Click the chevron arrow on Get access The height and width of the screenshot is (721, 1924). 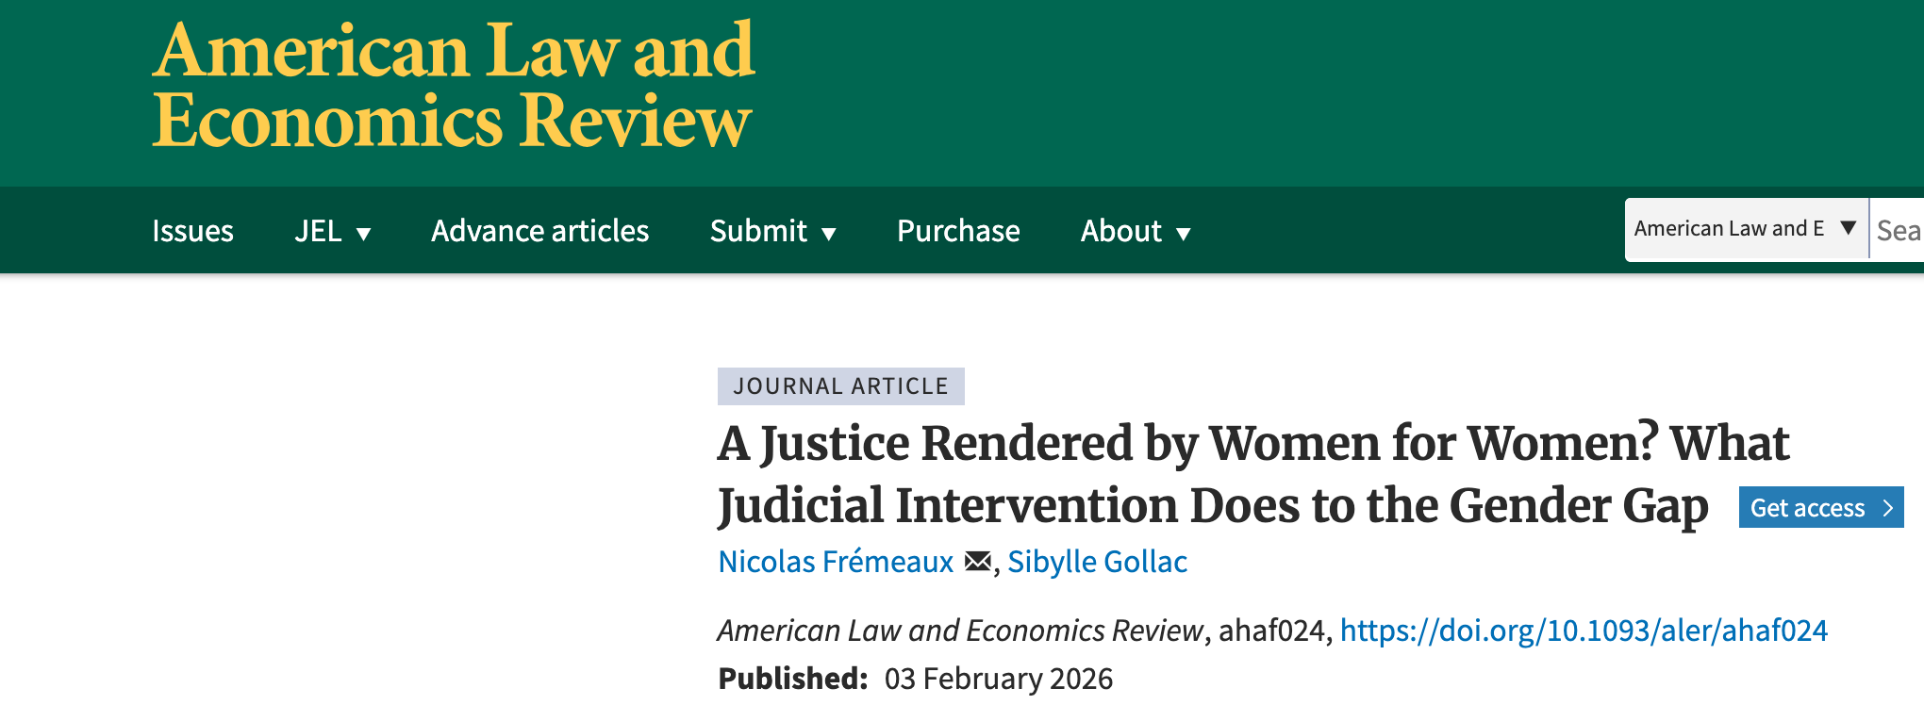(1887, 509)
